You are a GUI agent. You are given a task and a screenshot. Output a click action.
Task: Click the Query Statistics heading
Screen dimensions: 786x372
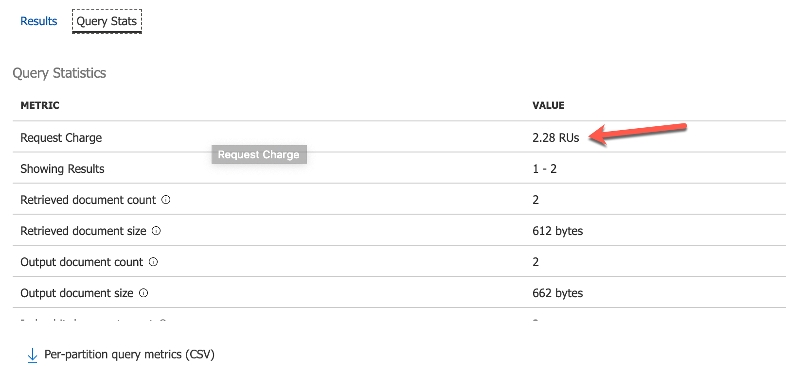pyautogui.click(x=59, y=73)
